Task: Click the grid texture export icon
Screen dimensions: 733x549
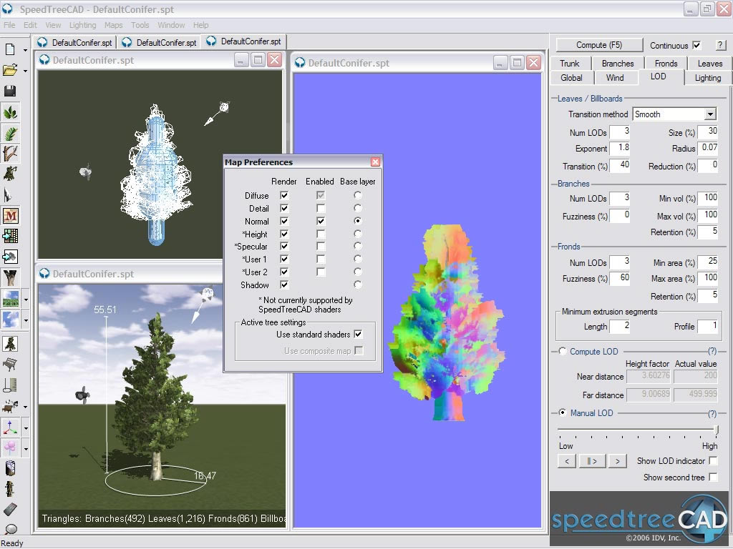Action: (x=10, y=236)
